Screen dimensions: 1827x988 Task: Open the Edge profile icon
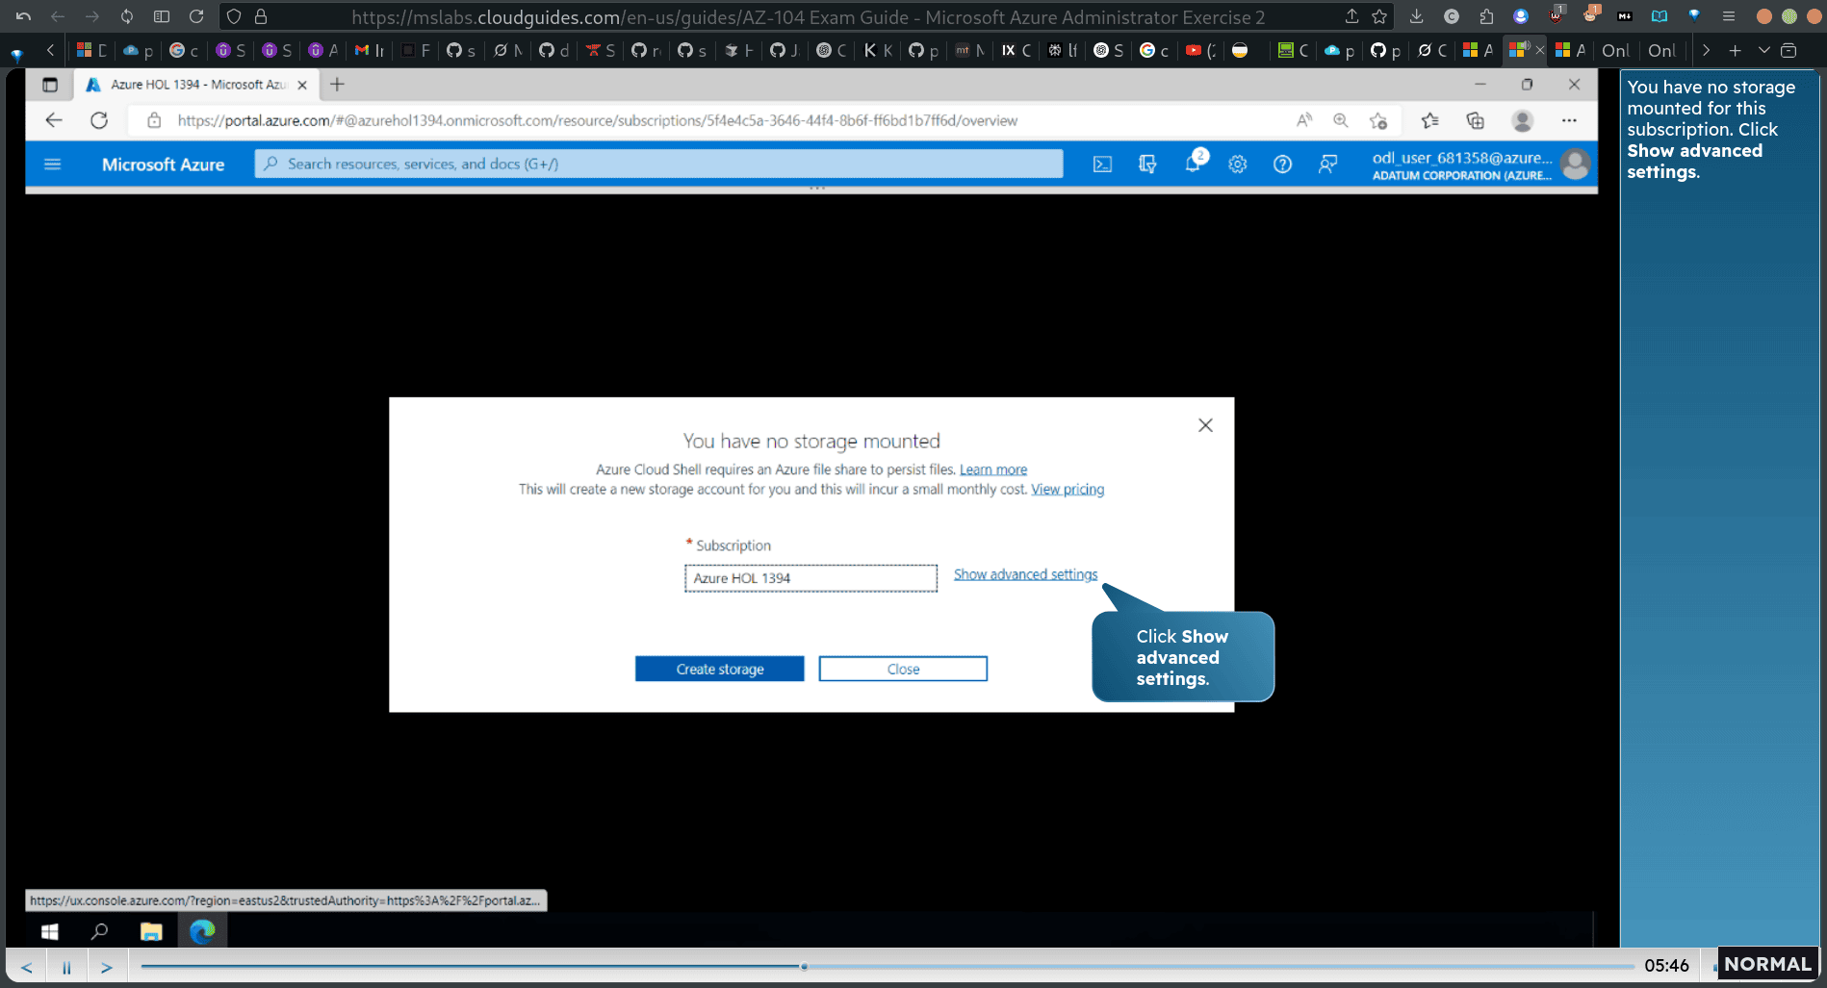[1522, 120]
